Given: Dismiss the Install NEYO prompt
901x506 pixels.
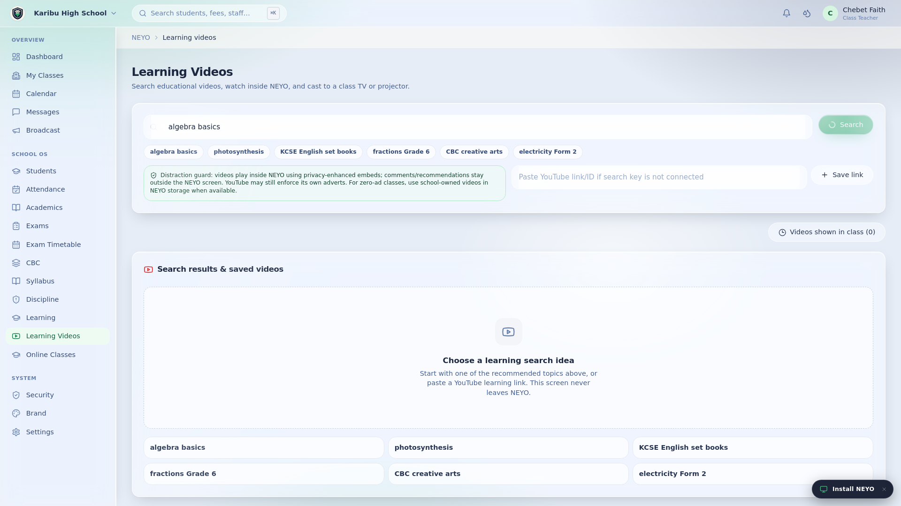Looking at the screenshot, I should coord(884,489).
